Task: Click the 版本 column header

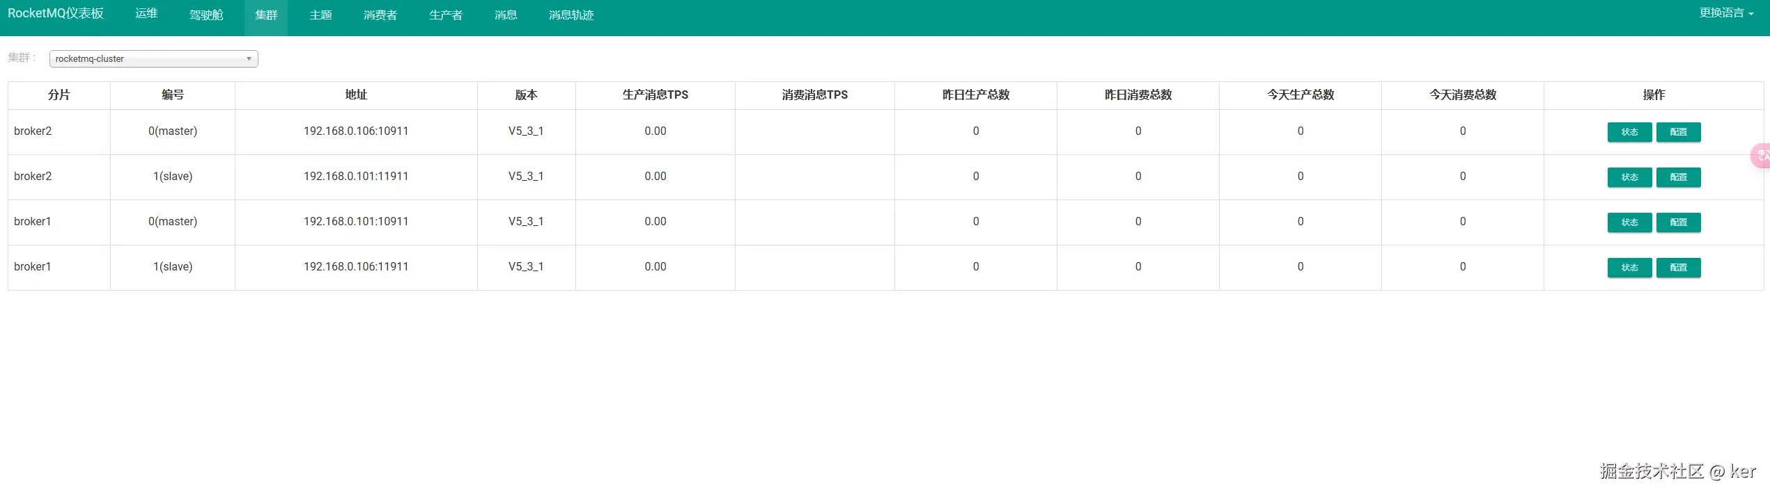Action: (x=527, y=95)
